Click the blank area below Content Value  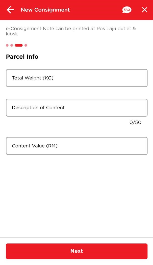[x=76, y=195]
